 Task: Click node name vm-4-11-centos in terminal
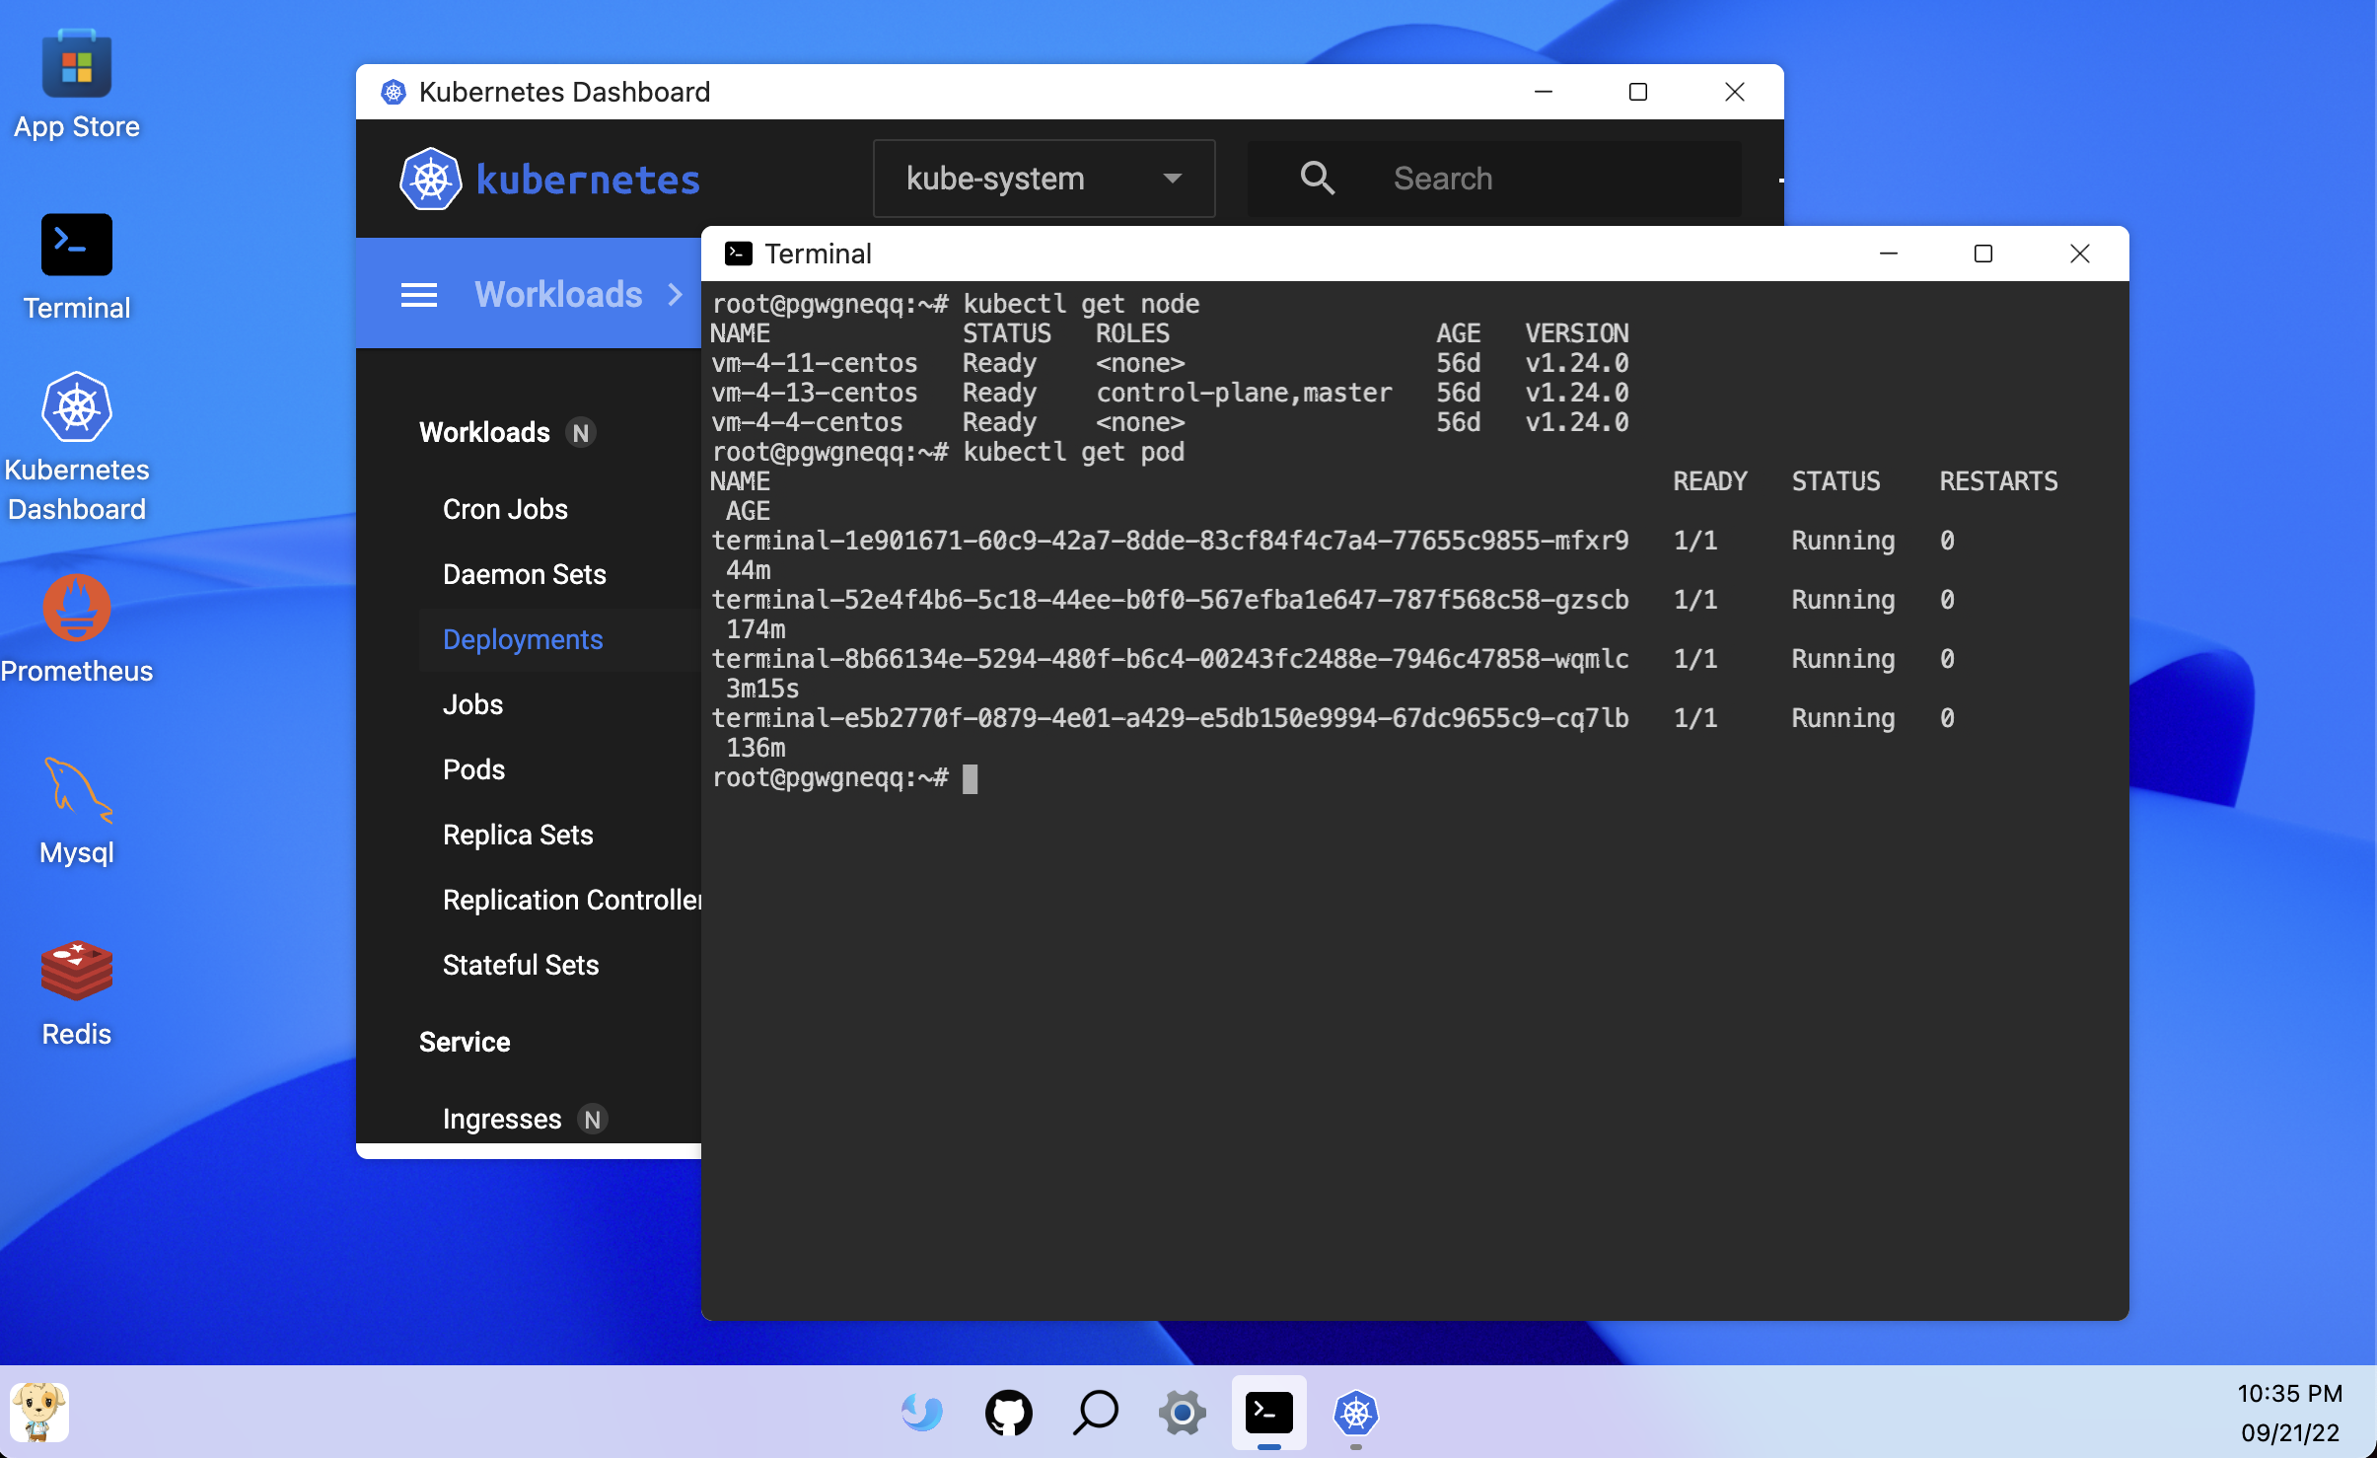[x=815, y=363]
